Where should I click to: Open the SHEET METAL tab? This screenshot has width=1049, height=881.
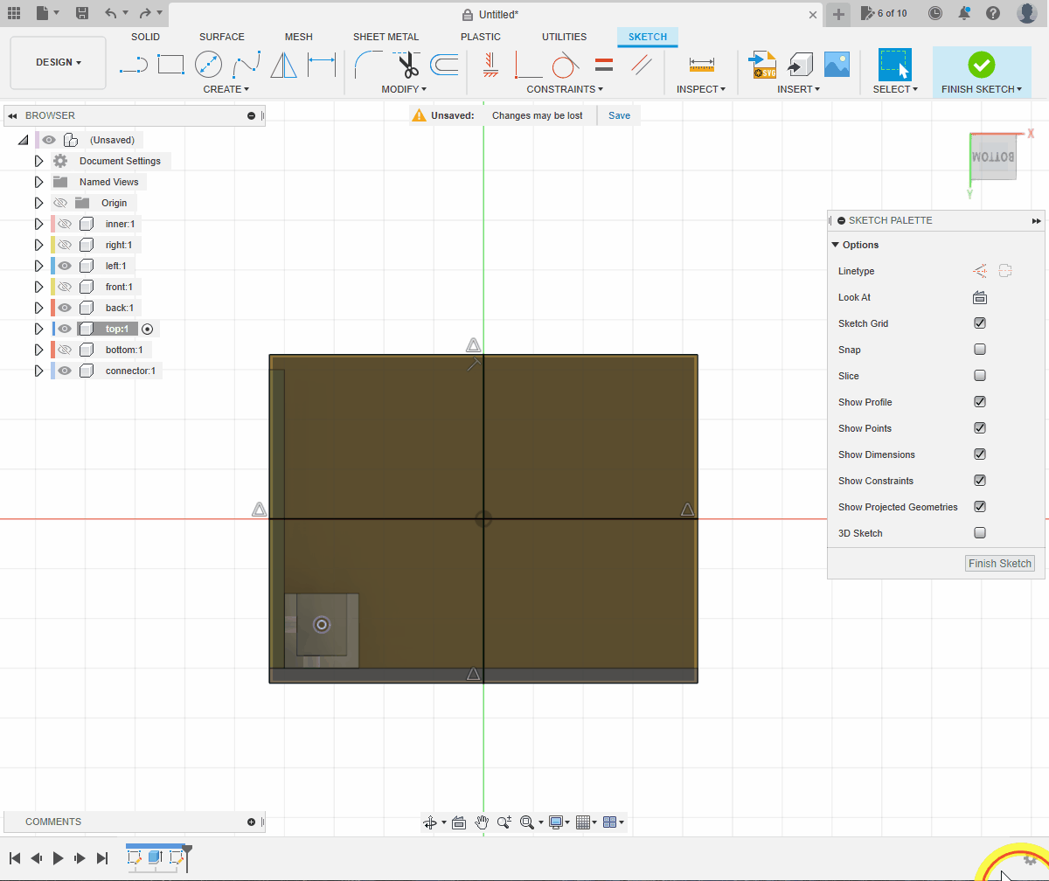[386, 37]
